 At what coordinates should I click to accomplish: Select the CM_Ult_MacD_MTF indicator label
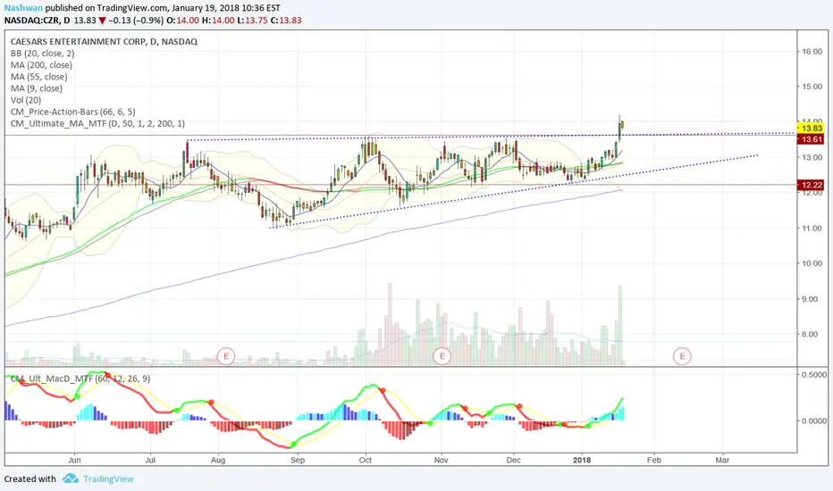tap(80, 379)
